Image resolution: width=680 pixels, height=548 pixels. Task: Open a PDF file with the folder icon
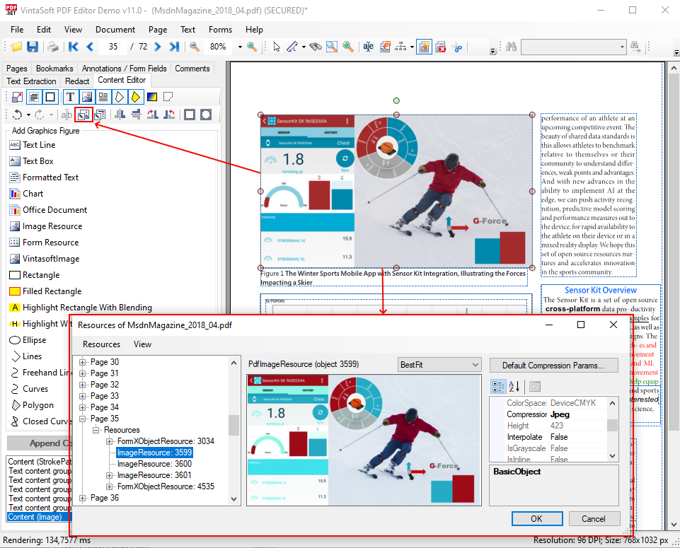(16, 47)
